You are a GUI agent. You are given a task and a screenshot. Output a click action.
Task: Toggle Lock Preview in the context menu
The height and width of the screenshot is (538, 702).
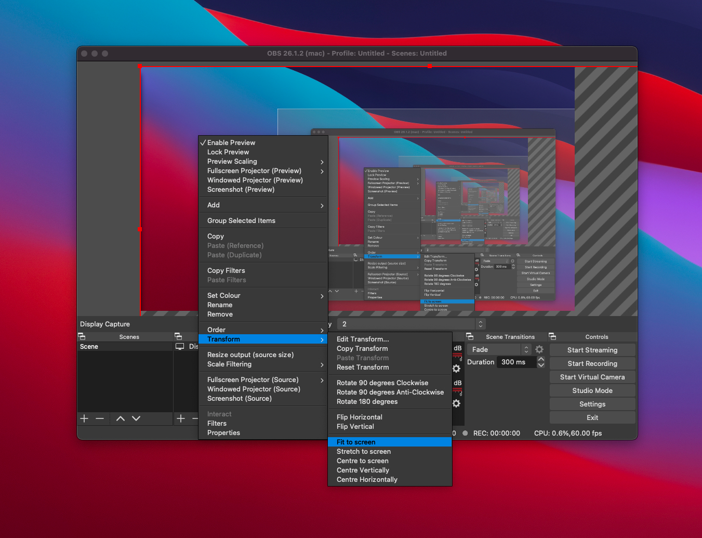coord(228,152)
